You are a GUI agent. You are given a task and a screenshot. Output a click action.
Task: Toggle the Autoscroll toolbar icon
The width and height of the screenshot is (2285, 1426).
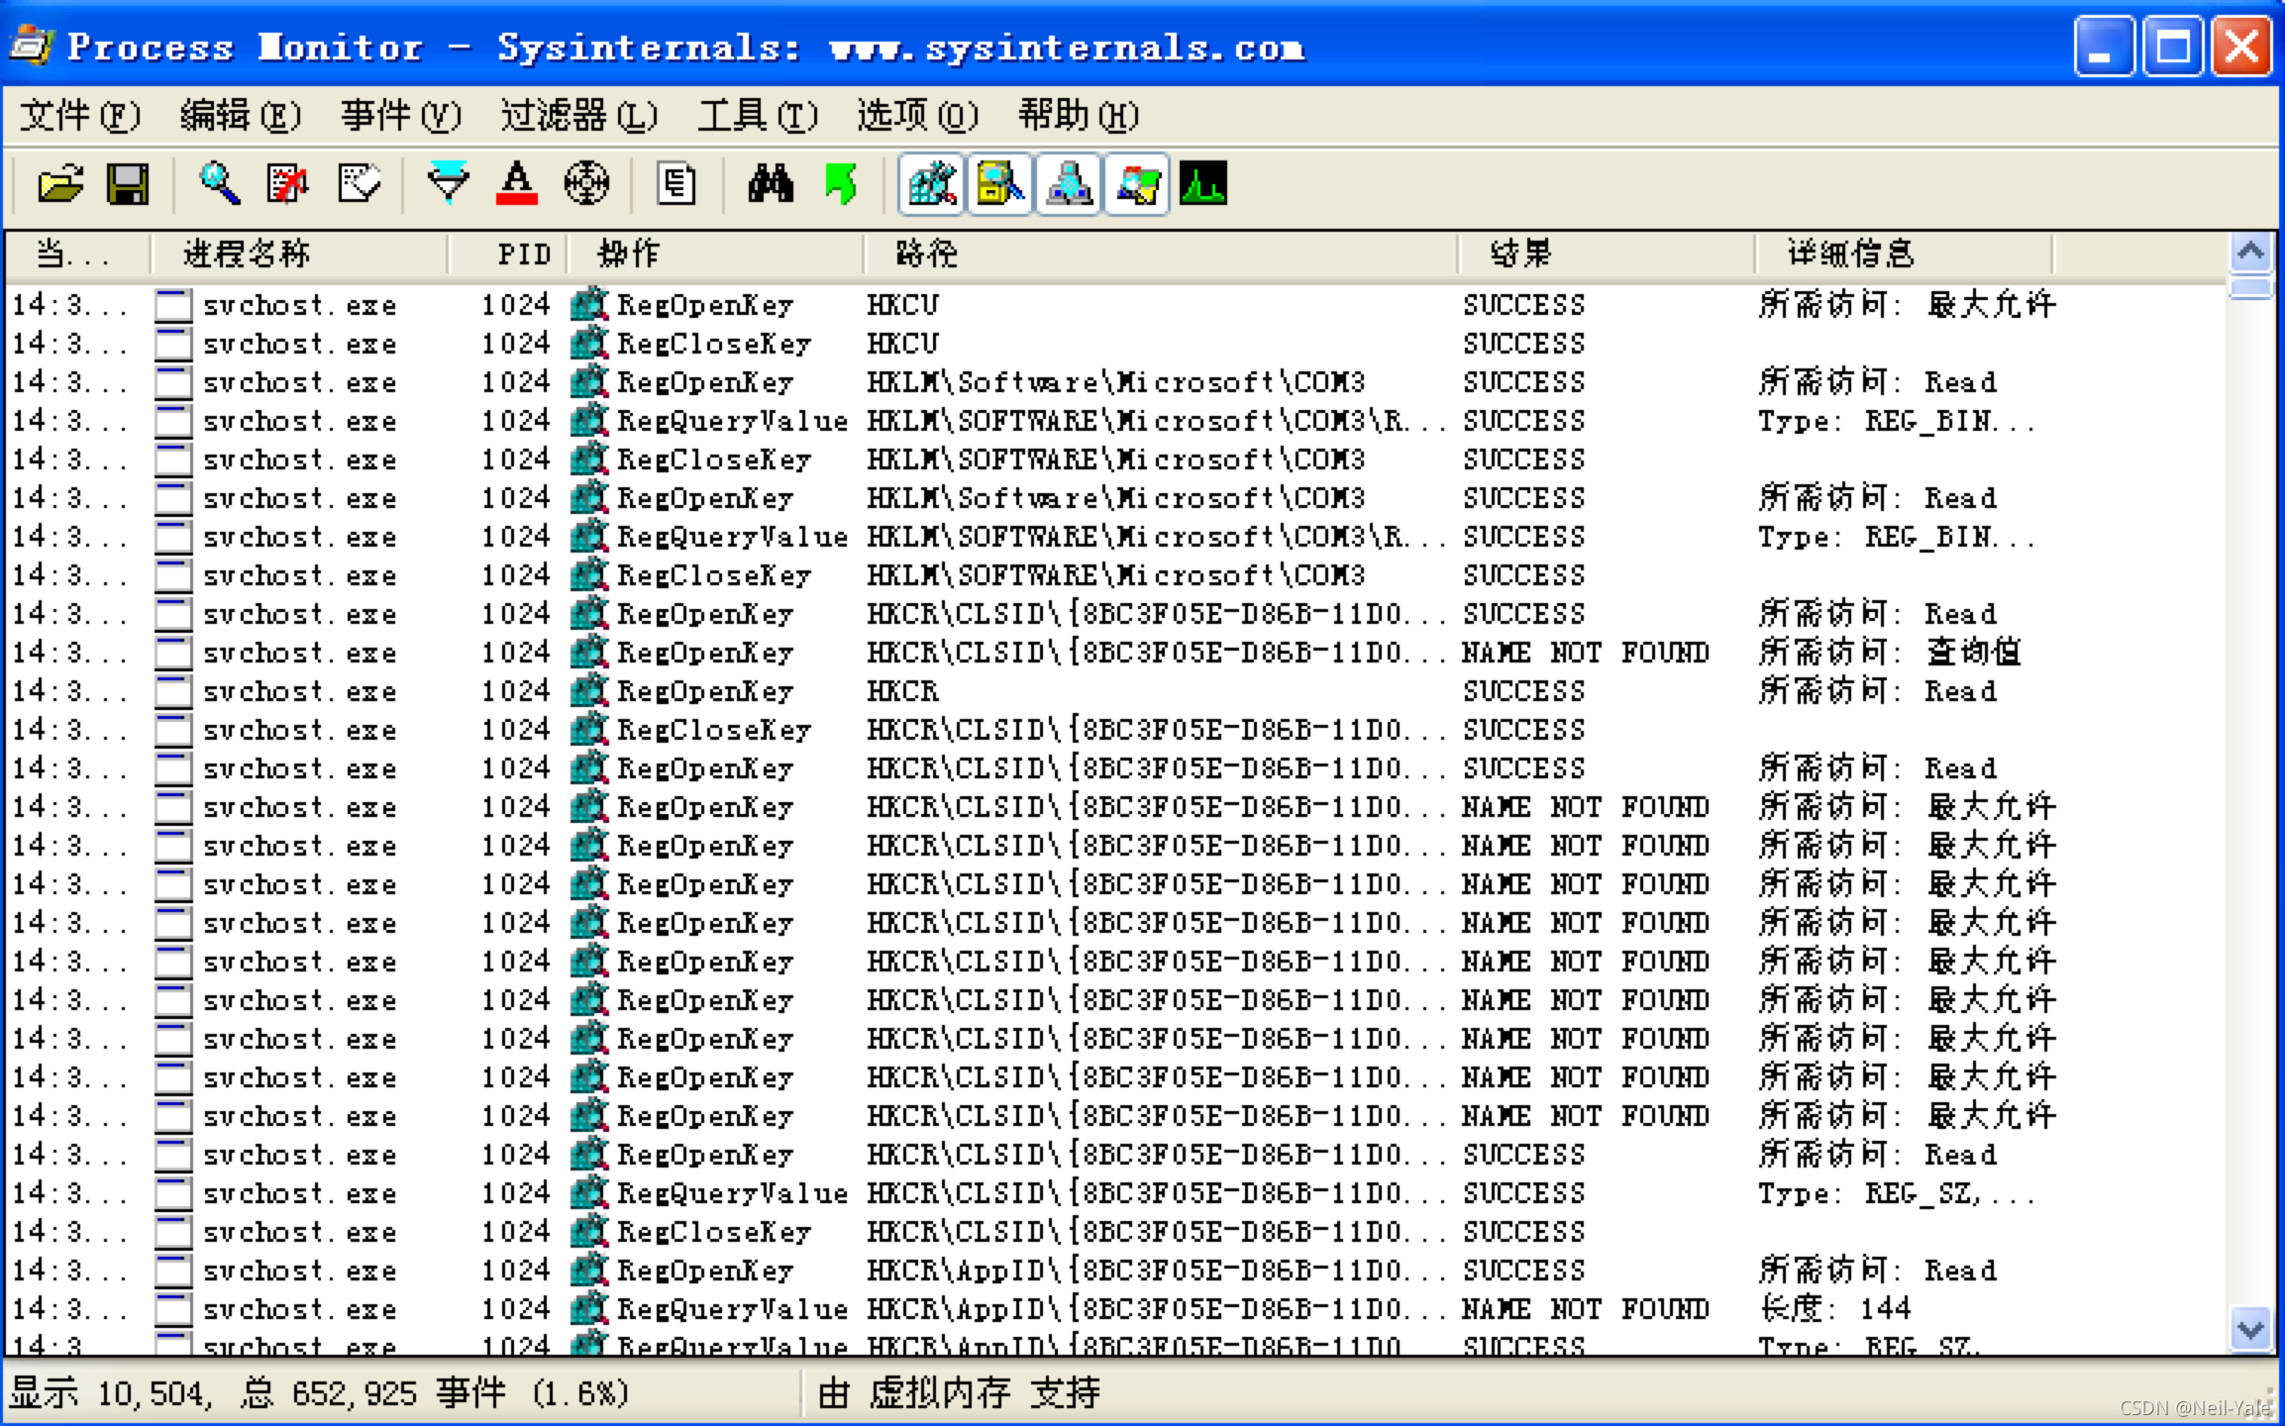click(x=288, y=184)
